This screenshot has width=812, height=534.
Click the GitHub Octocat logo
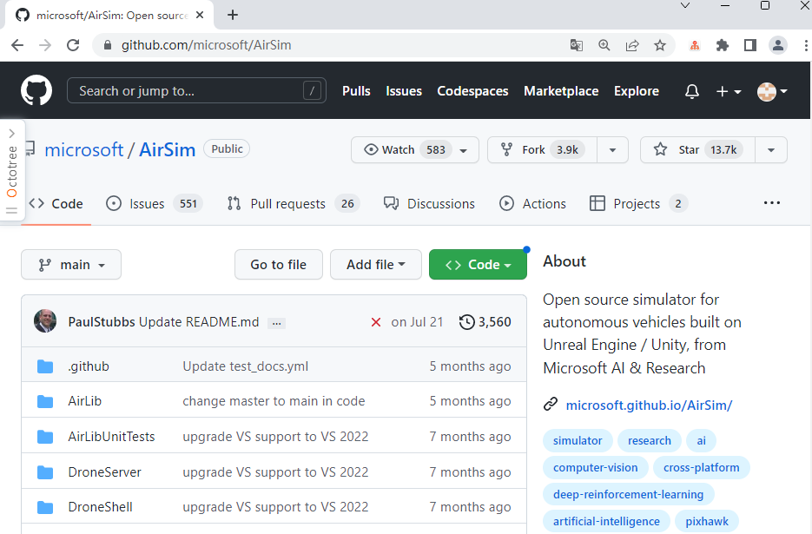click(x=36, y=90)
